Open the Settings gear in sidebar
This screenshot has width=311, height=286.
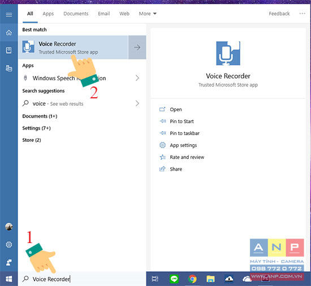(8, 245)
